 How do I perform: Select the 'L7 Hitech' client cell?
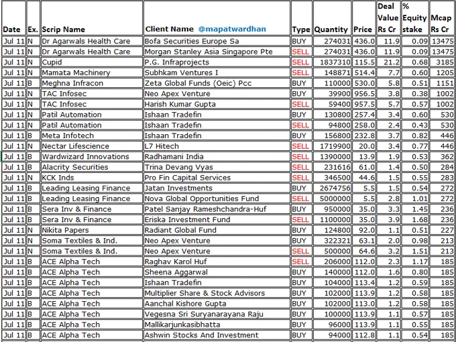(217, 146)
